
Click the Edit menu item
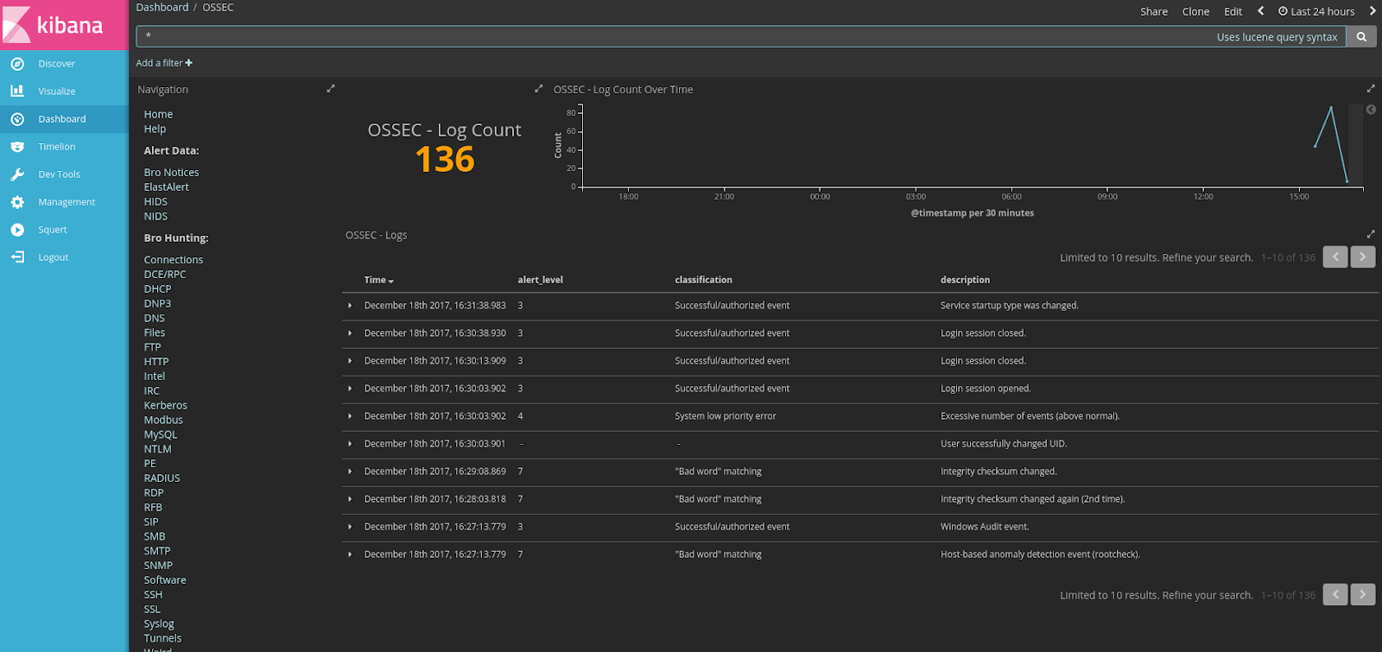[x=1233, y=11]
